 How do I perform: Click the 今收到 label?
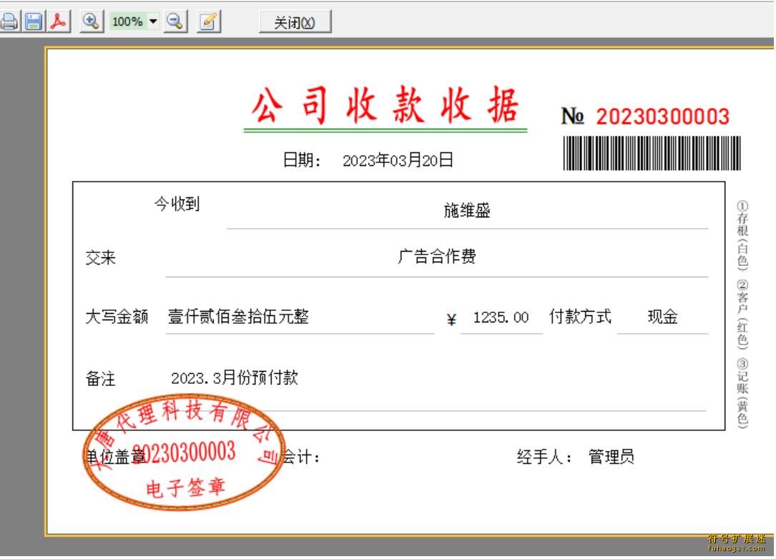pos(177,203)
